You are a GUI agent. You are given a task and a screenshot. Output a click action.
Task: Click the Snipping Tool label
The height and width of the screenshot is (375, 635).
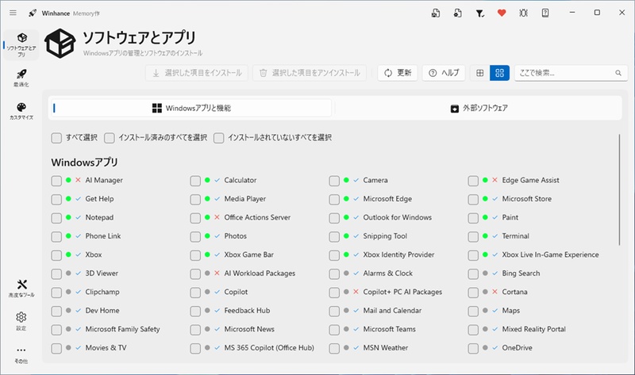pyautogui.click(x=385, y=235)
